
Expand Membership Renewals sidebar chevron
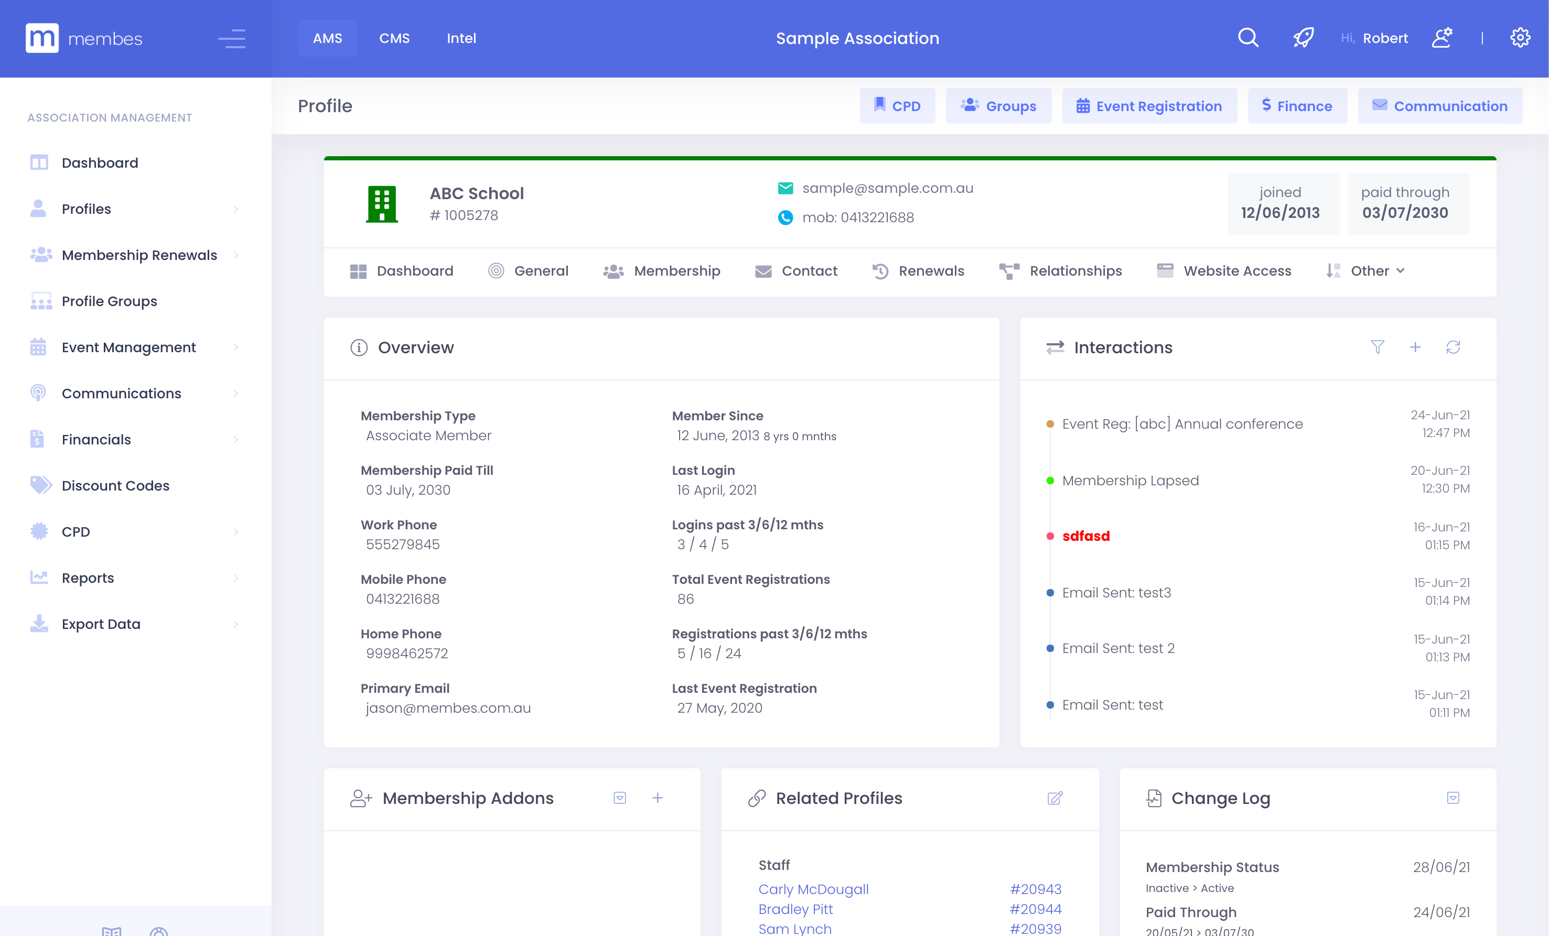pyautogui.click(x=236, y=255)
